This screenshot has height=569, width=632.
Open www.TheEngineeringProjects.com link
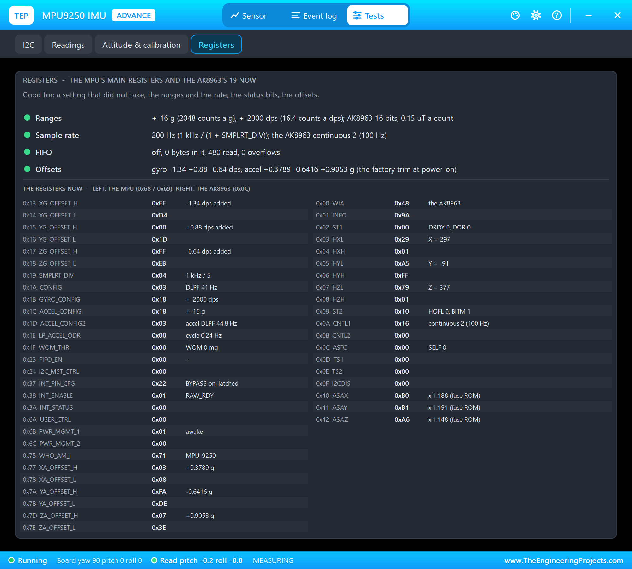tap(564, 560)
